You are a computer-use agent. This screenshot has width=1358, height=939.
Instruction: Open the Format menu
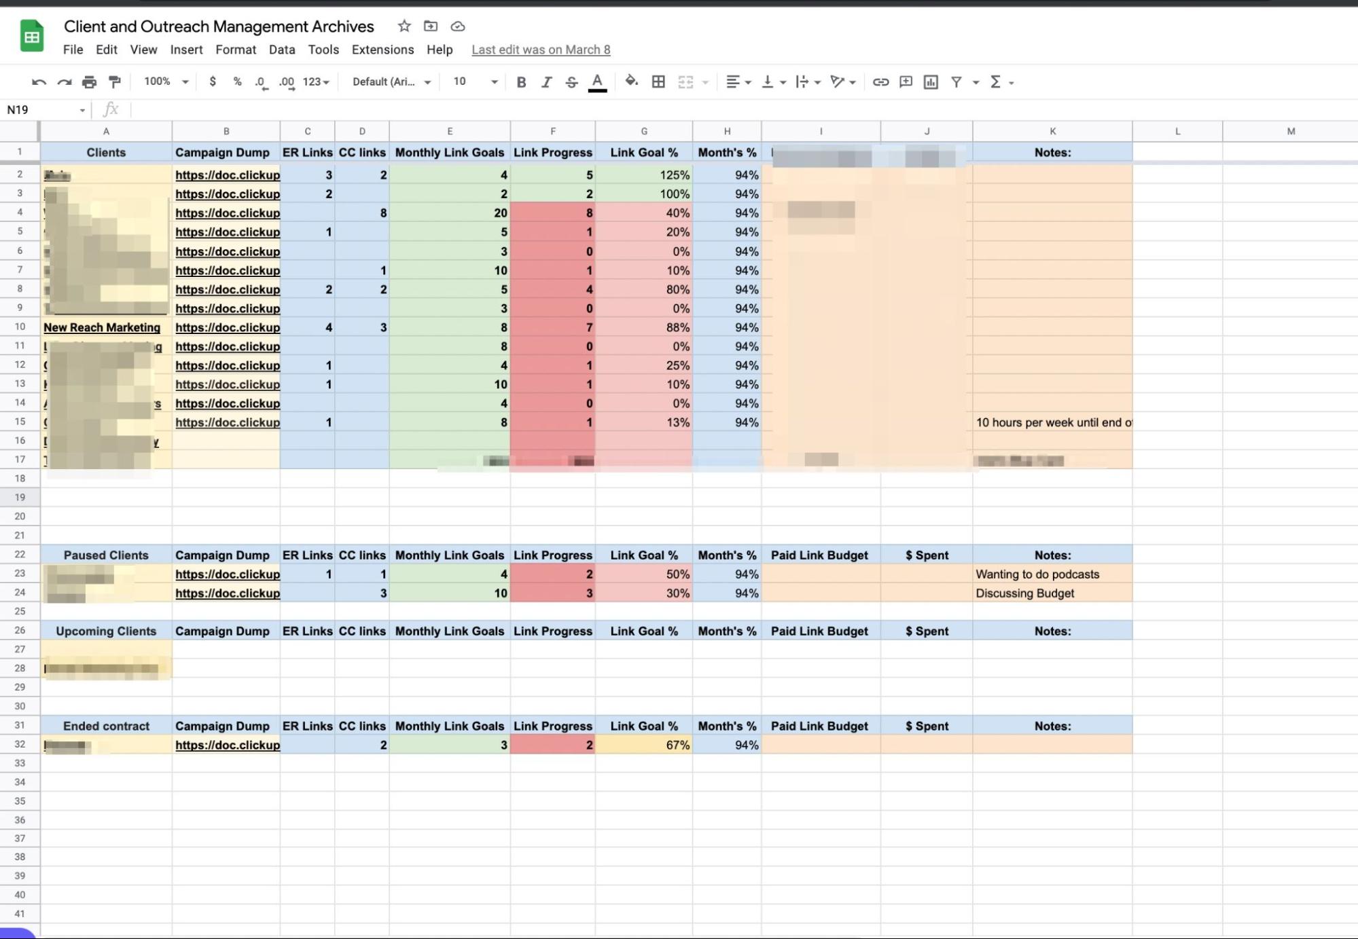[235, 50]
